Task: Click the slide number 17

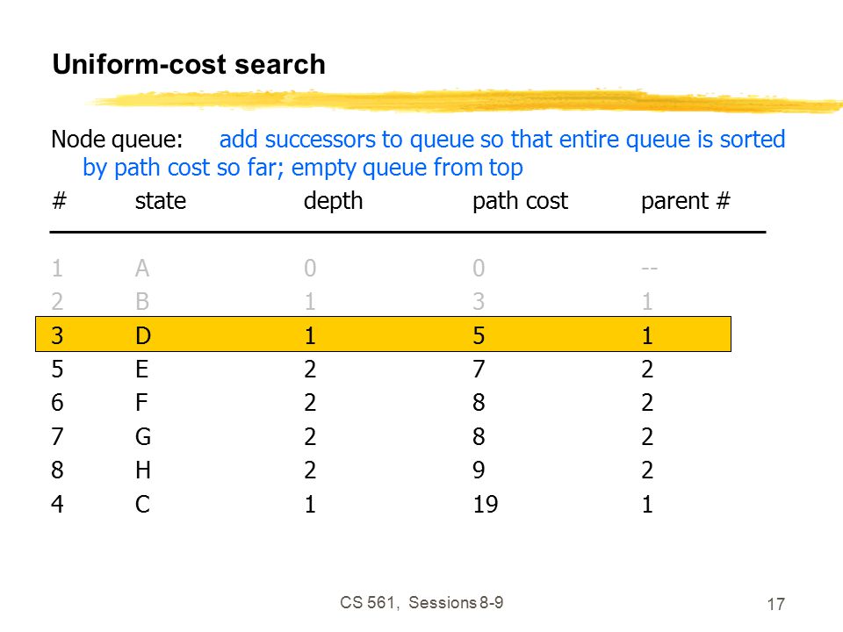Action: [x=775, y=604]
